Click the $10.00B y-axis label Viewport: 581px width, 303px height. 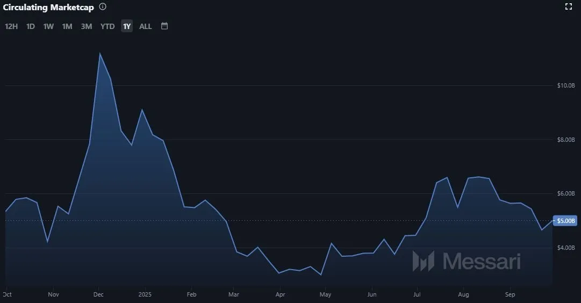[x=566, y=85]
